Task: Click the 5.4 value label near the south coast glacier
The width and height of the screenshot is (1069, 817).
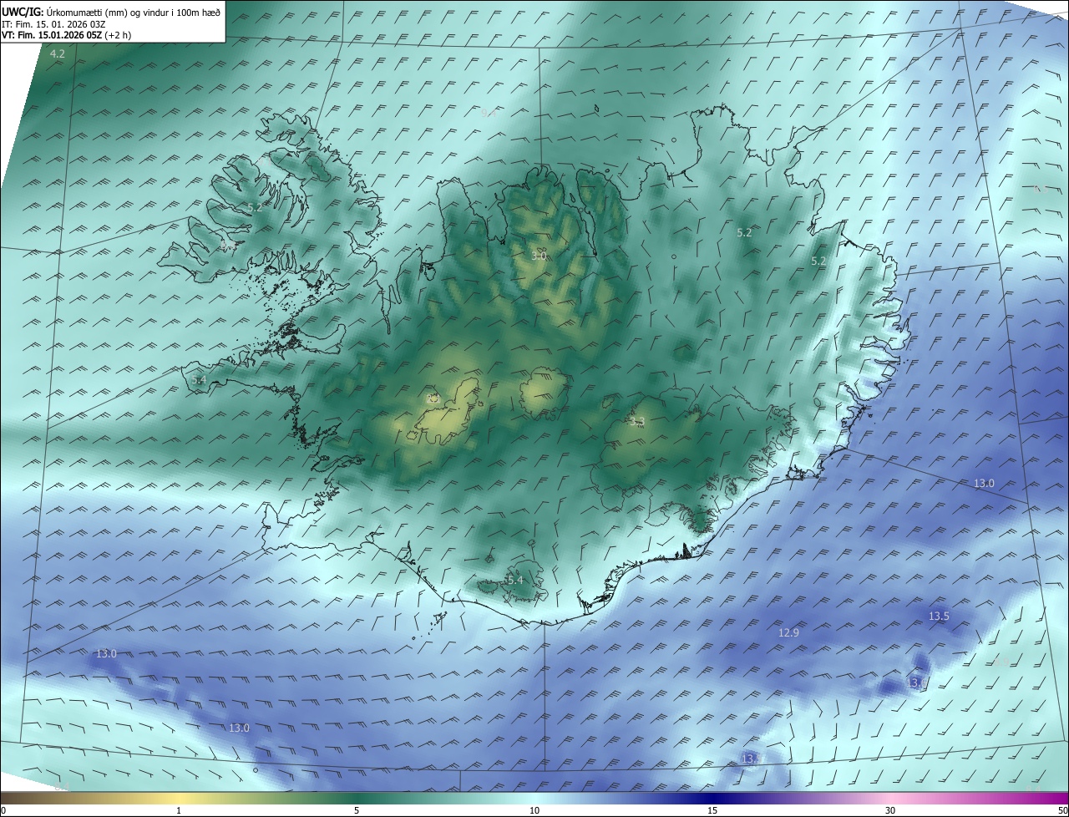Action: (x=515, y=580)
